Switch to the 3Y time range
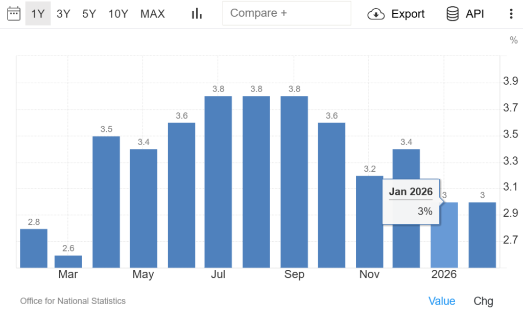 point(63,14)
